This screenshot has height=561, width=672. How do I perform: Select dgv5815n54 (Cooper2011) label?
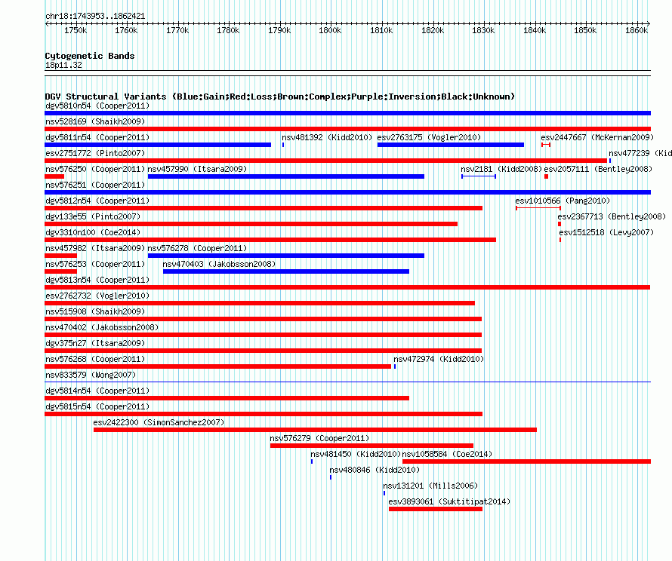[97, 406]
